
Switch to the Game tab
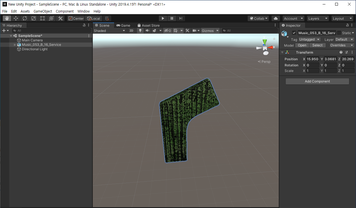[123, 25]
